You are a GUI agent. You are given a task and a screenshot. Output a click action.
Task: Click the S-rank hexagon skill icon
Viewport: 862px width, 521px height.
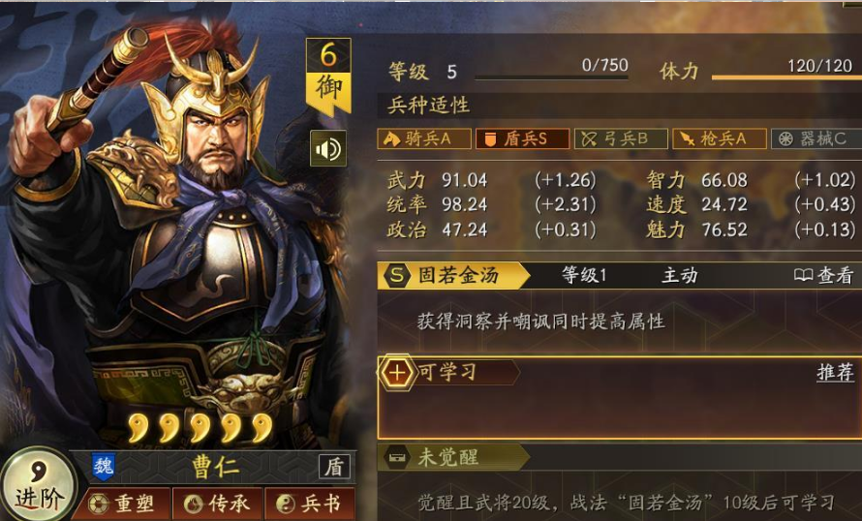396,275
